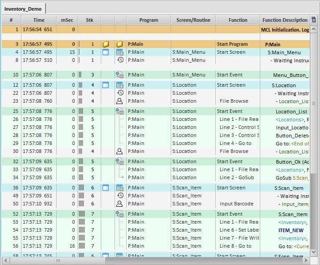The image size is (320, 265).
Task: Click the Function Description column header
Action: 285,20
